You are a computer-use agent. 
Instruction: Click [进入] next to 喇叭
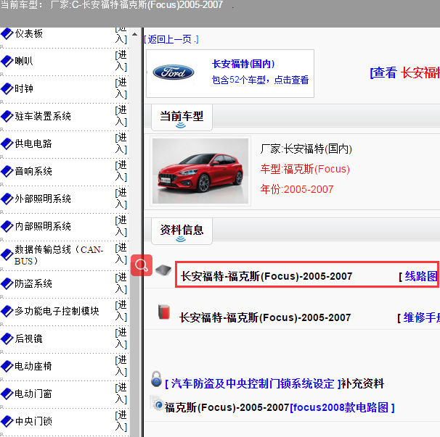tap(121, 61)
